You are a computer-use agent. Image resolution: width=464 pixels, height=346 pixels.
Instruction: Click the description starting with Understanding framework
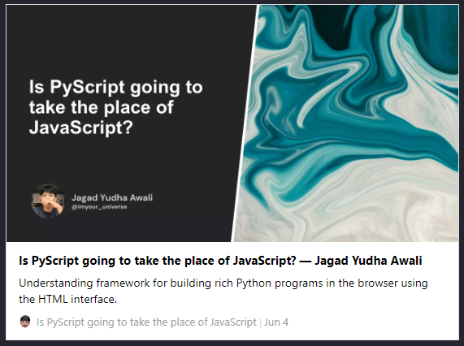(x=223, y=291)
